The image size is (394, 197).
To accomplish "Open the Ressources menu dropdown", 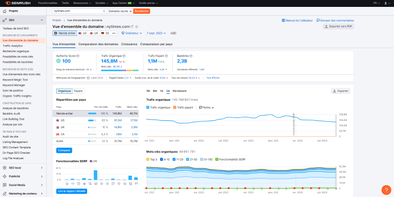I will 82,3.
